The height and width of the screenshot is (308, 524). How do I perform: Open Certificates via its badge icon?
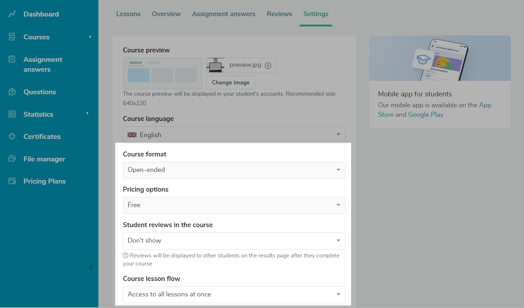point(12,136)
